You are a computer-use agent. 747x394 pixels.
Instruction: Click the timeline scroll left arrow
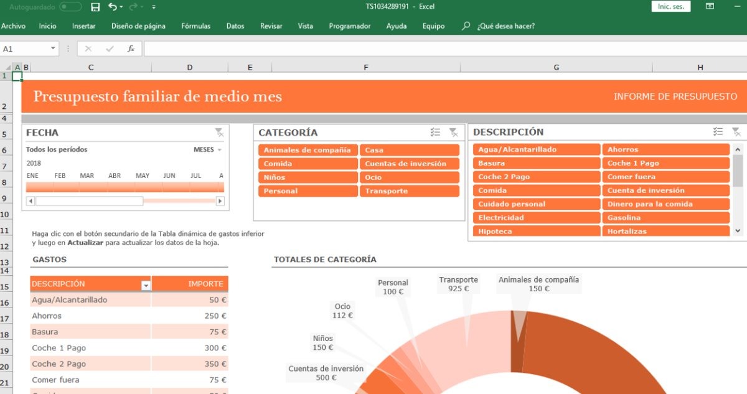(x=31, y=201)
